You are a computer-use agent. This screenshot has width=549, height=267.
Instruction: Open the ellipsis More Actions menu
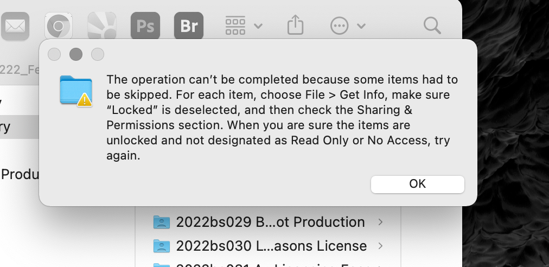point(347,26)
